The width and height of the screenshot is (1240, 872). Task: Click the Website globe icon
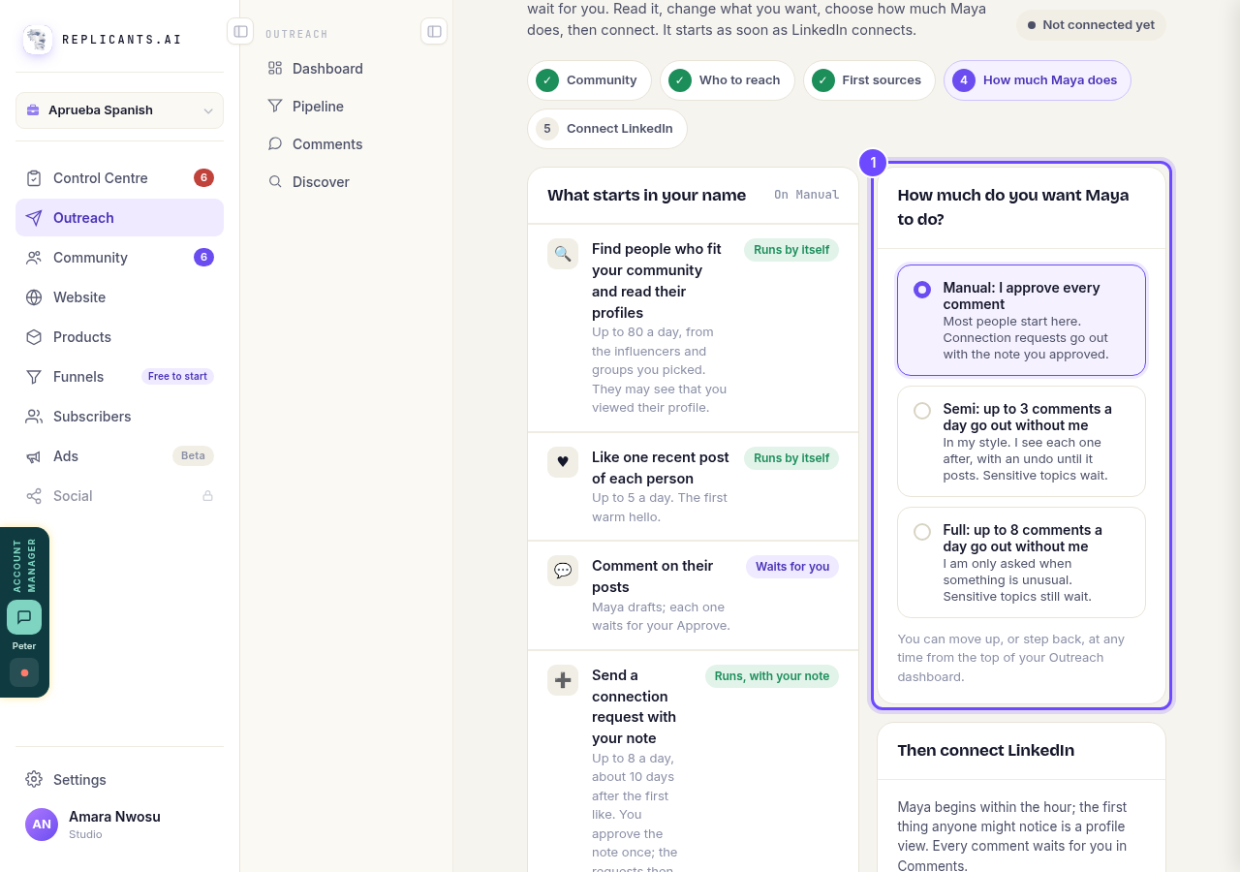coord(34,297)
